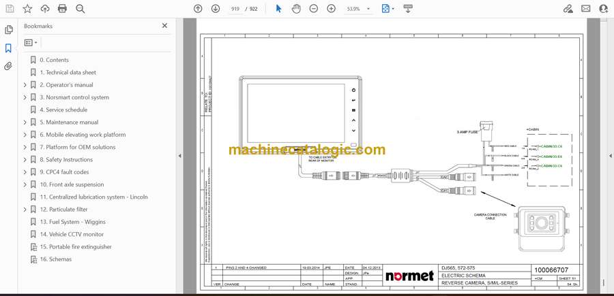The image size is (614, 296).
Task: Click REVERSE CAMERA, S/M/L-SERIES title text
Action: point(480,282)
